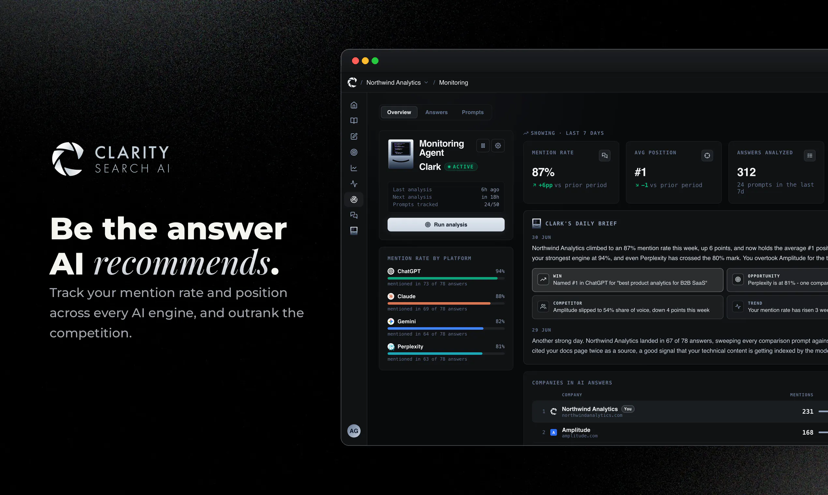The width and height of the screenshot is (828, 495).
Task: Open the Competitor Amplitude insight card
Action: [x=627, y=307]
